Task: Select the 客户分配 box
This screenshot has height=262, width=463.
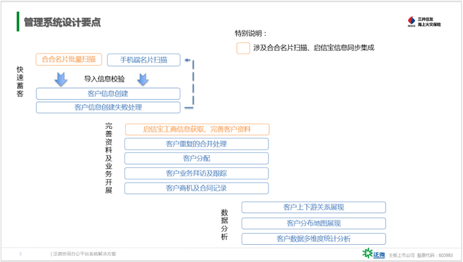Action: [x=196, y=158]
